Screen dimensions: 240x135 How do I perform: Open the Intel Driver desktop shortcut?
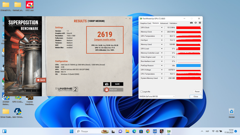pyautogui.click(x=18, y=113)
